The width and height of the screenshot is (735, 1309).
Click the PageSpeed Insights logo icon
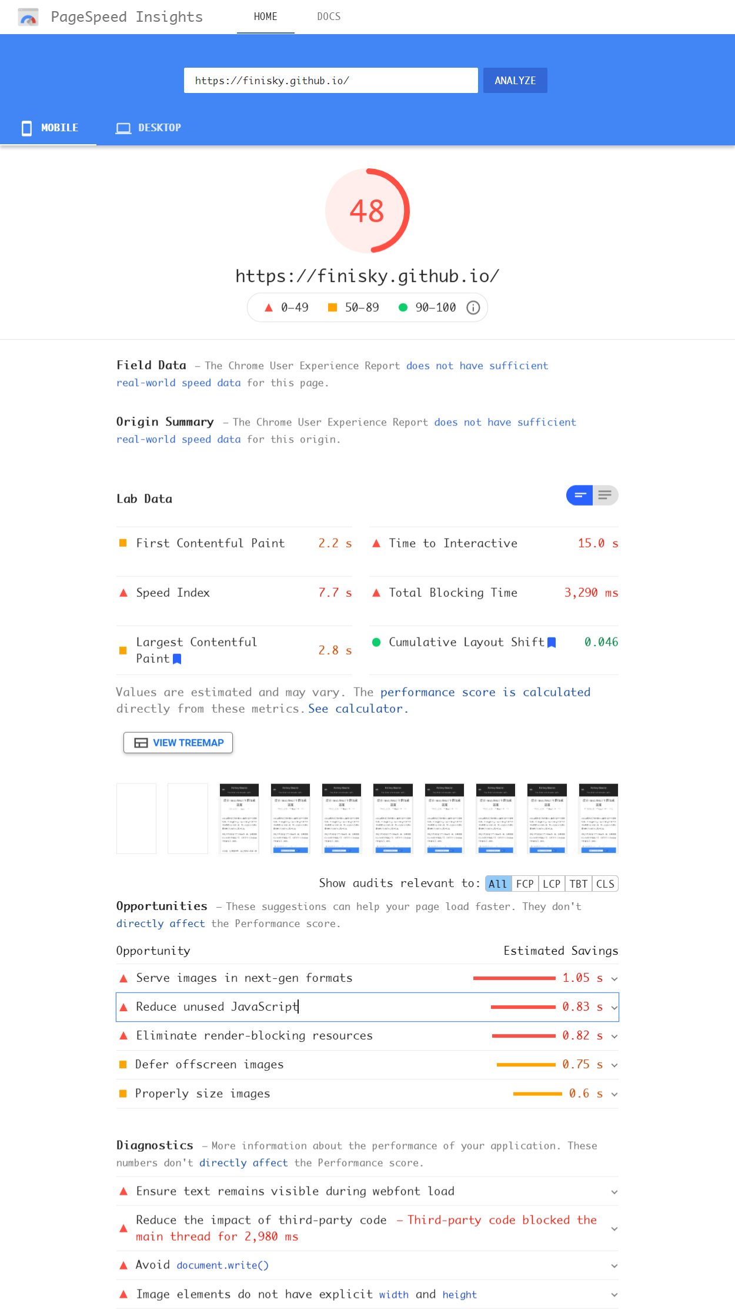pos(28,17)
